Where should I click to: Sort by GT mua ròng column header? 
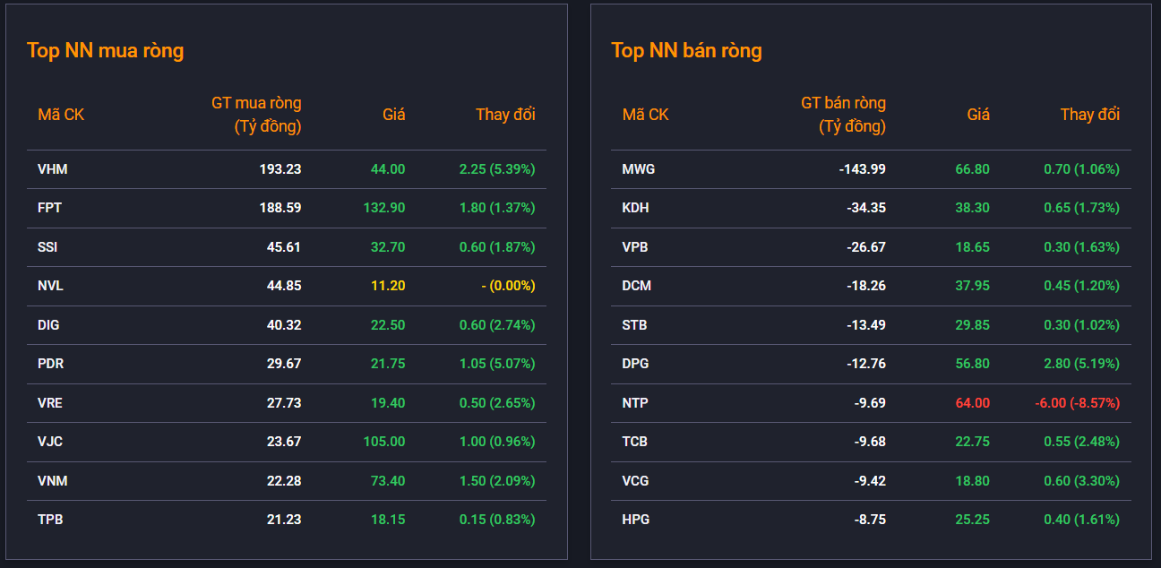click(x=256, y=115)
